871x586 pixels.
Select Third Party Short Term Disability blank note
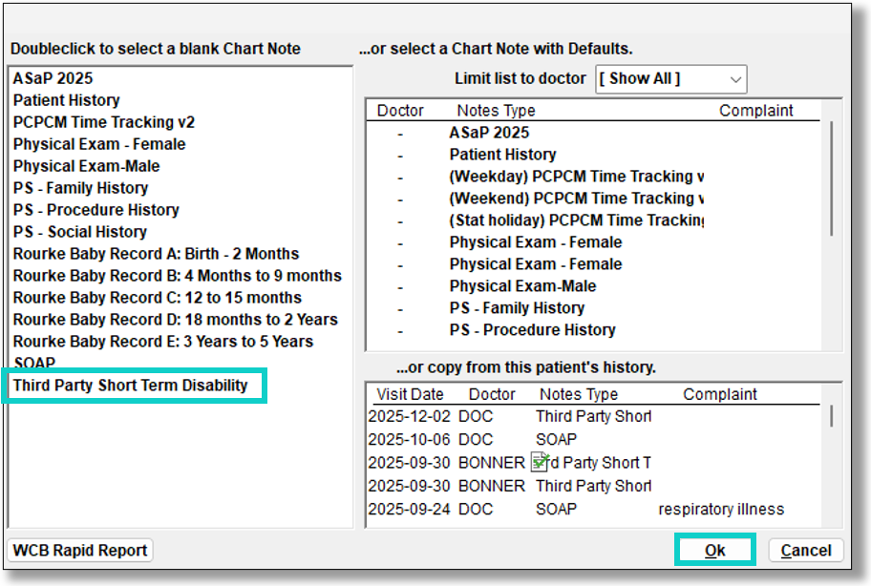[x=130, y=386]
